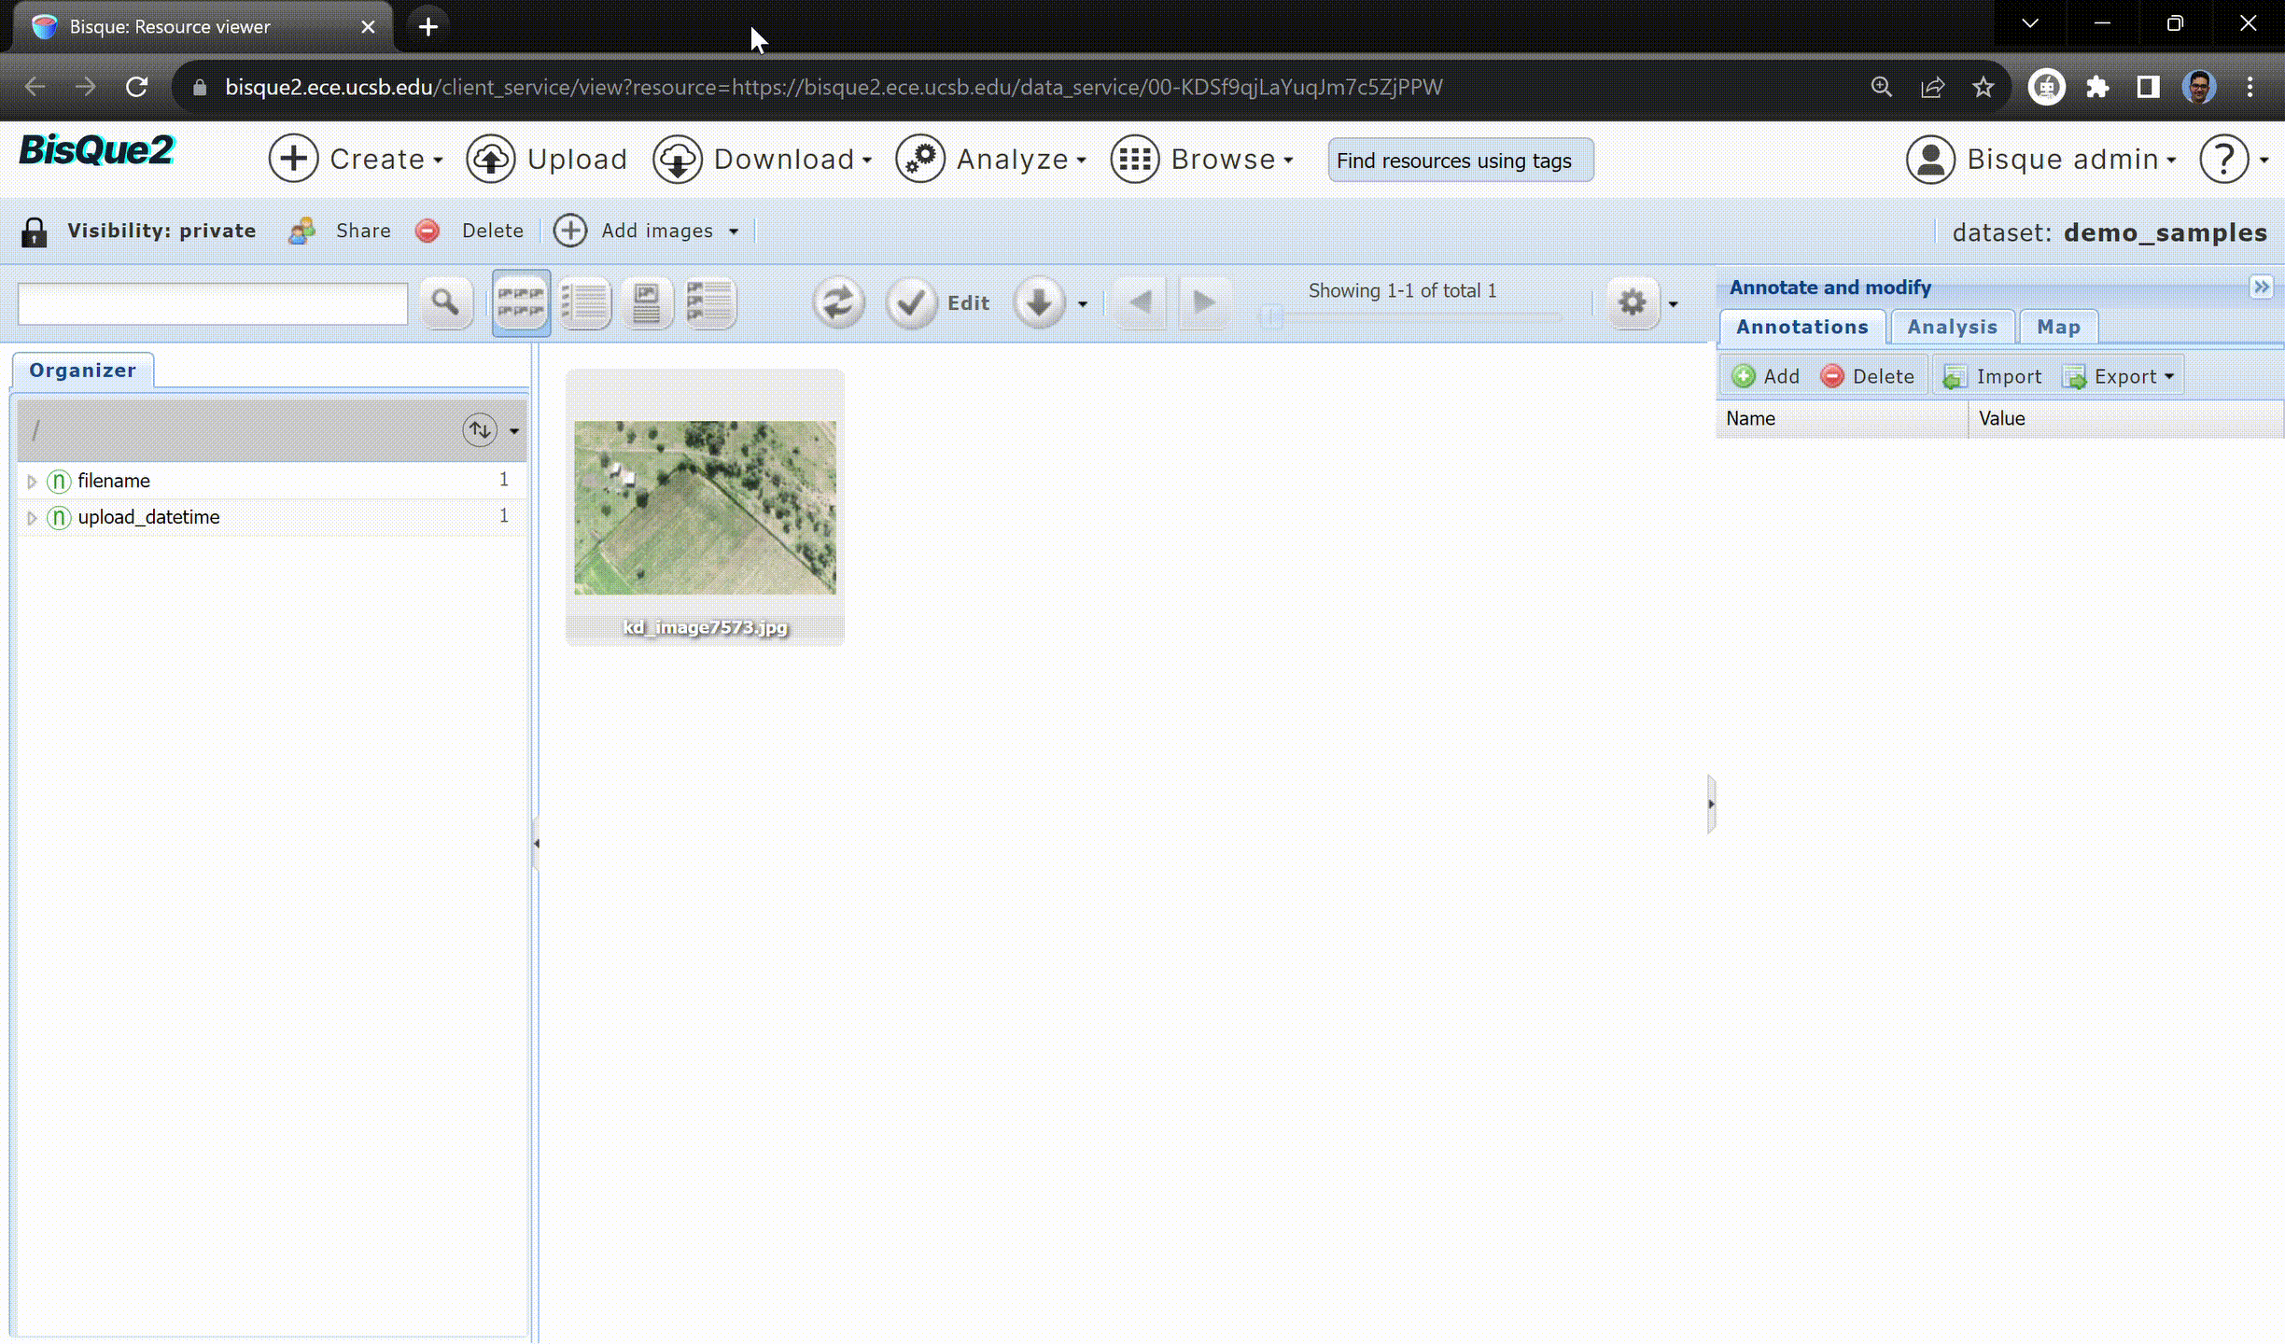Click the Add annotation button
Viewport: 2285px width, 1344px height.
click(1766, 376)
